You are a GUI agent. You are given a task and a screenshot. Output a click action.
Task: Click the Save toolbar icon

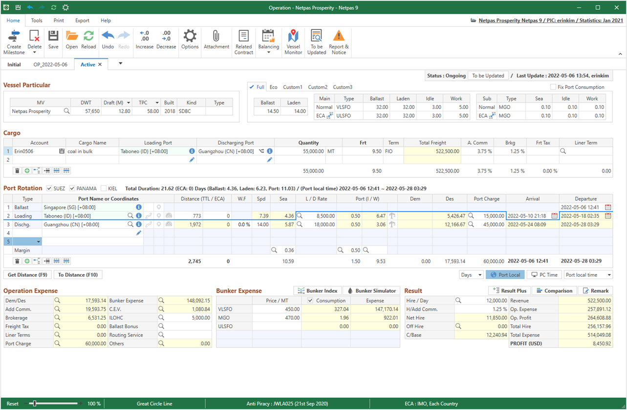point(53,36)
